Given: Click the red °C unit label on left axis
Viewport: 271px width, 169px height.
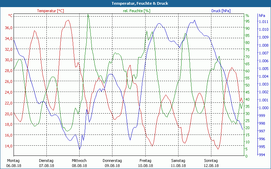Looking at the screenshot, I should click(x=10, y=16).
